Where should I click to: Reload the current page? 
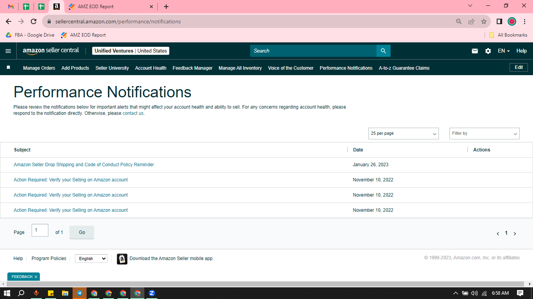pos(34,21)
